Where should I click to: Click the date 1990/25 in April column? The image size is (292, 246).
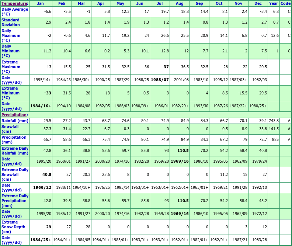tap(102, 80)
